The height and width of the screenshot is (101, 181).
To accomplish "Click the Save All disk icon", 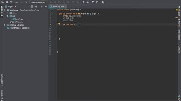I will pyautogui.click(x=7, y=2).
